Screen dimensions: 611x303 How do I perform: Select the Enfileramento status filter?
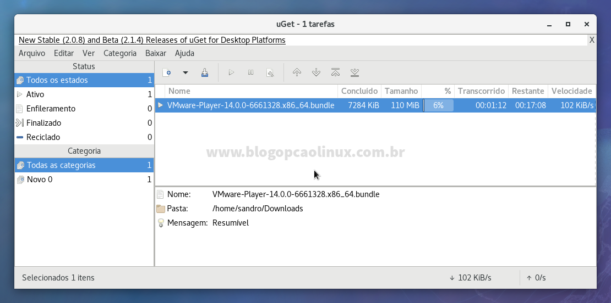tap(84, 108)
